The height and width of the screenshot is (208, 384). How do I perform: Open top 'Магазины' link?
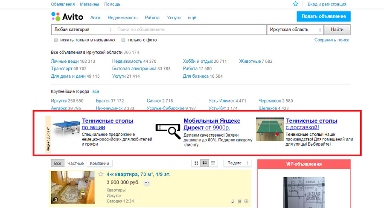point(90,4)
